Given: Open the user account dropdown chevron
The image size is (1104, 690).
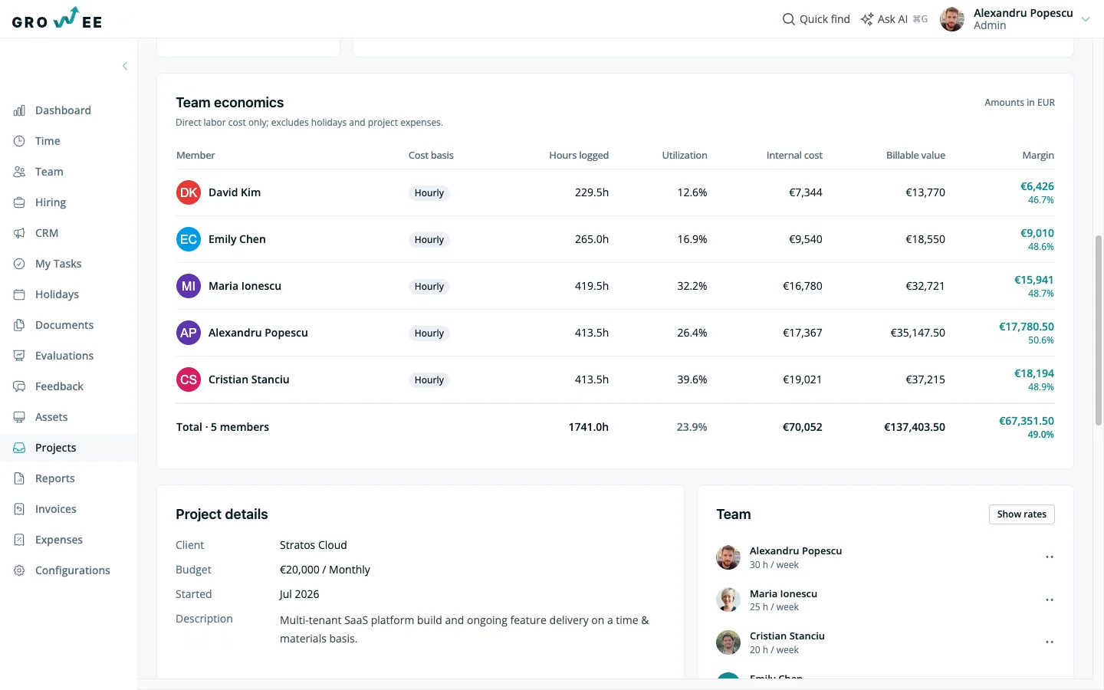Looking at the screenshot, I should [x=1086, y=19].
